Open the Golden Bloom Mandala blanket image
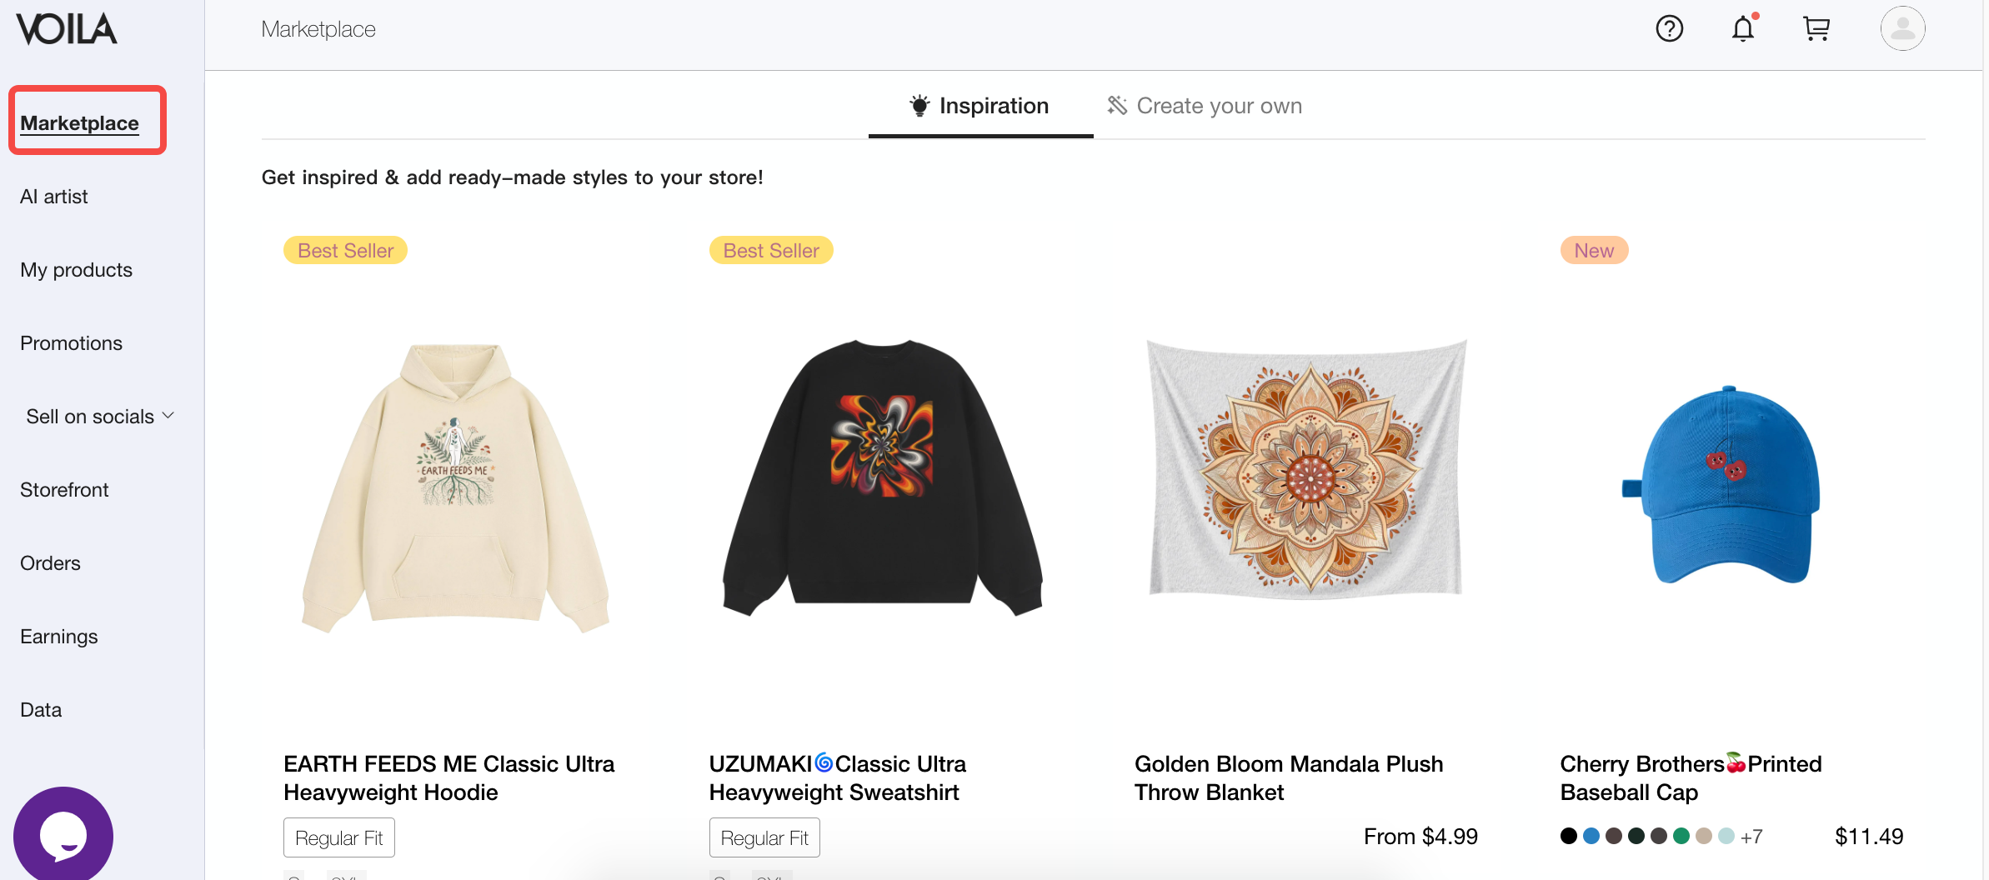Viewport: 1989px width, 880px height. 1305,468
